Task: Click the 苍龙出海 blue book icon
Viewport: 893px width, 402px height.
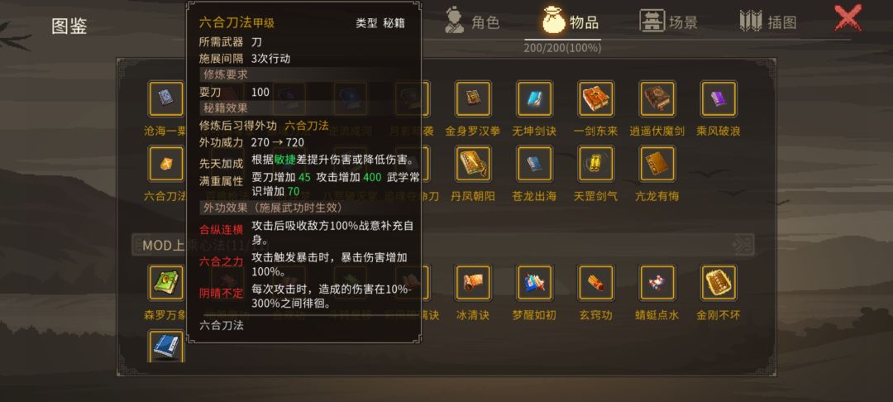Action: [534, 164]
